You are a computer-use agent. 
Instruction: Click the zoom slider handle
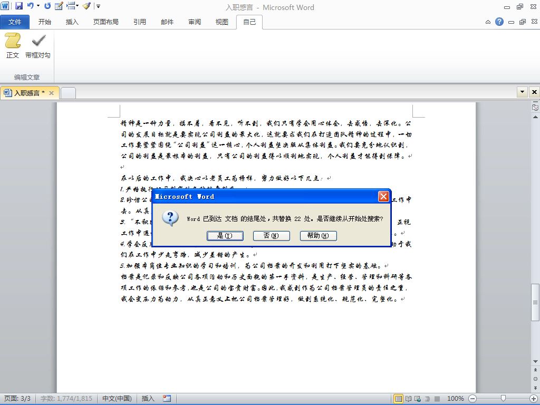[x=503, y=399]
